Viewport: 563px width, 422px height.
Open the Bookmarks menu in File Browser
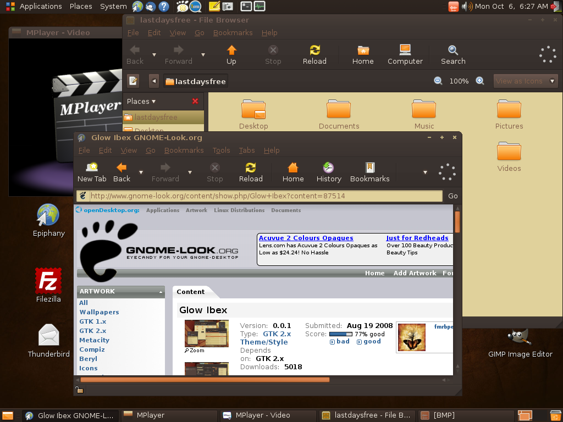point(233,32)
